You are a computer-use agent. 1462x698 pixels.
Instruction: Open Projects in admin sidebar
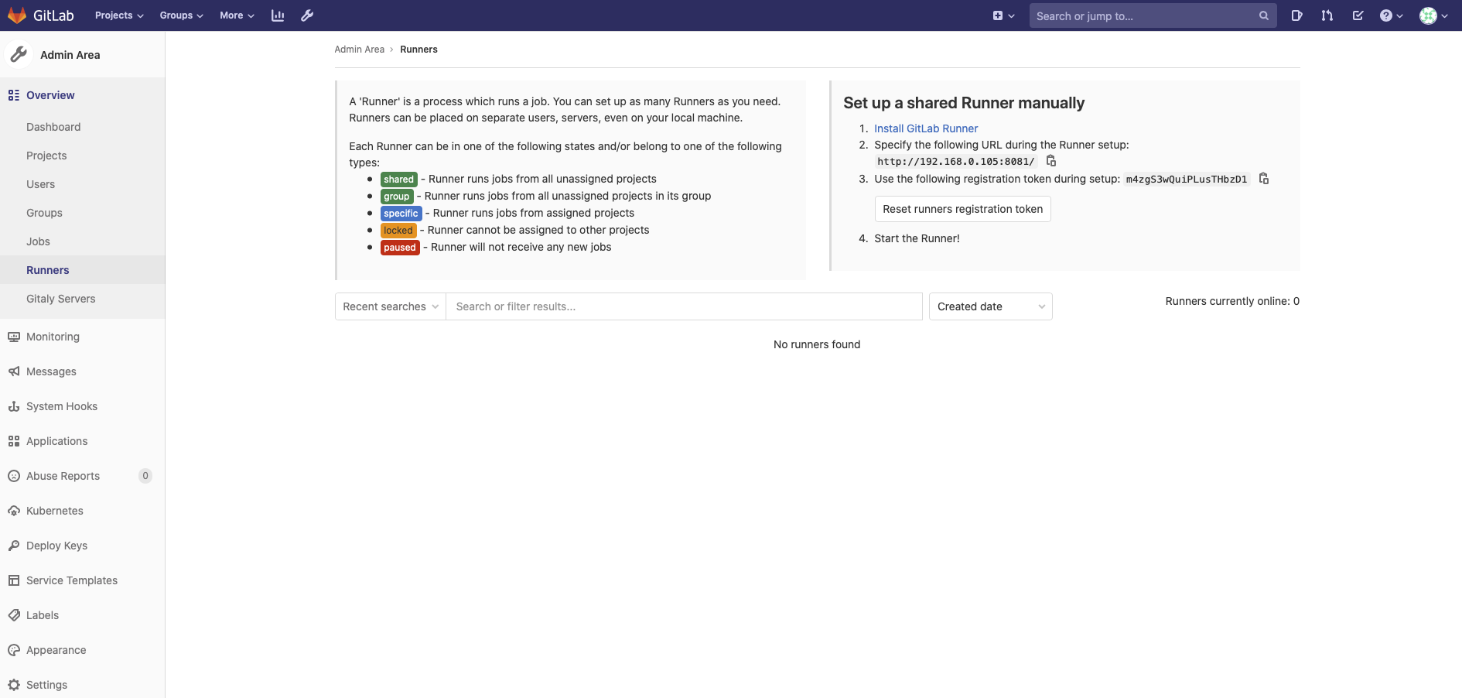click(46, 156)
